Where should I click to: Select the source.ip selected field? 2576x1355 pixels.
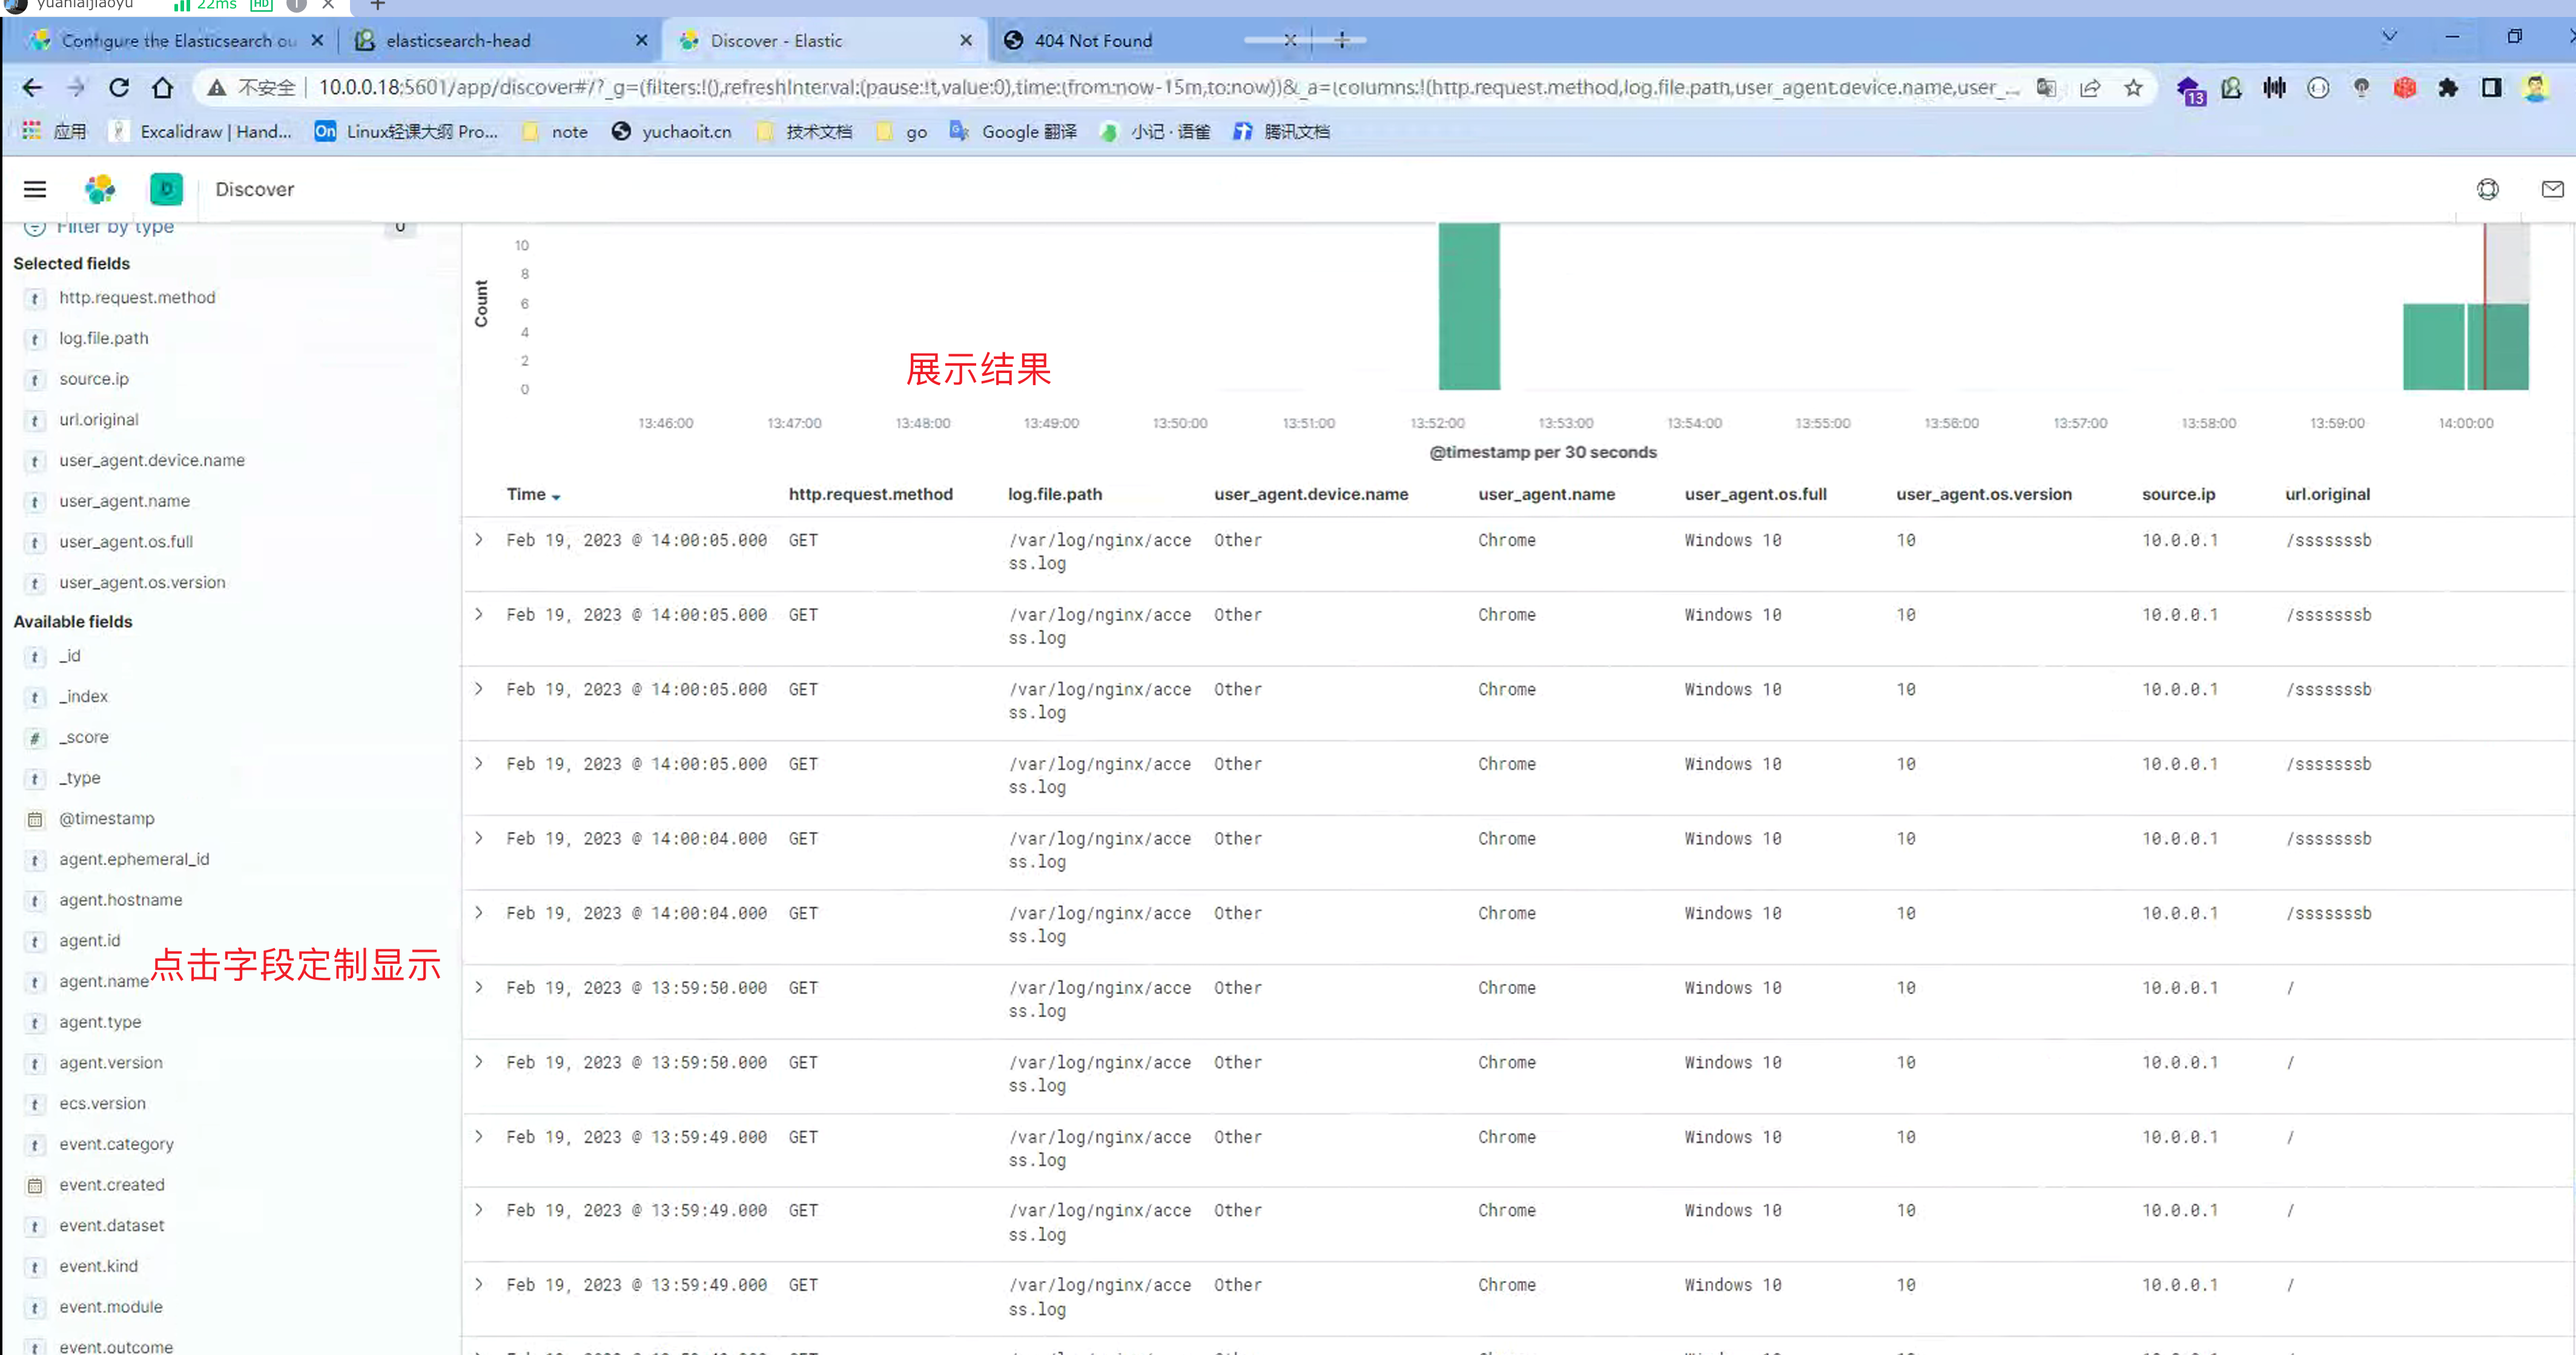(94, 379)
